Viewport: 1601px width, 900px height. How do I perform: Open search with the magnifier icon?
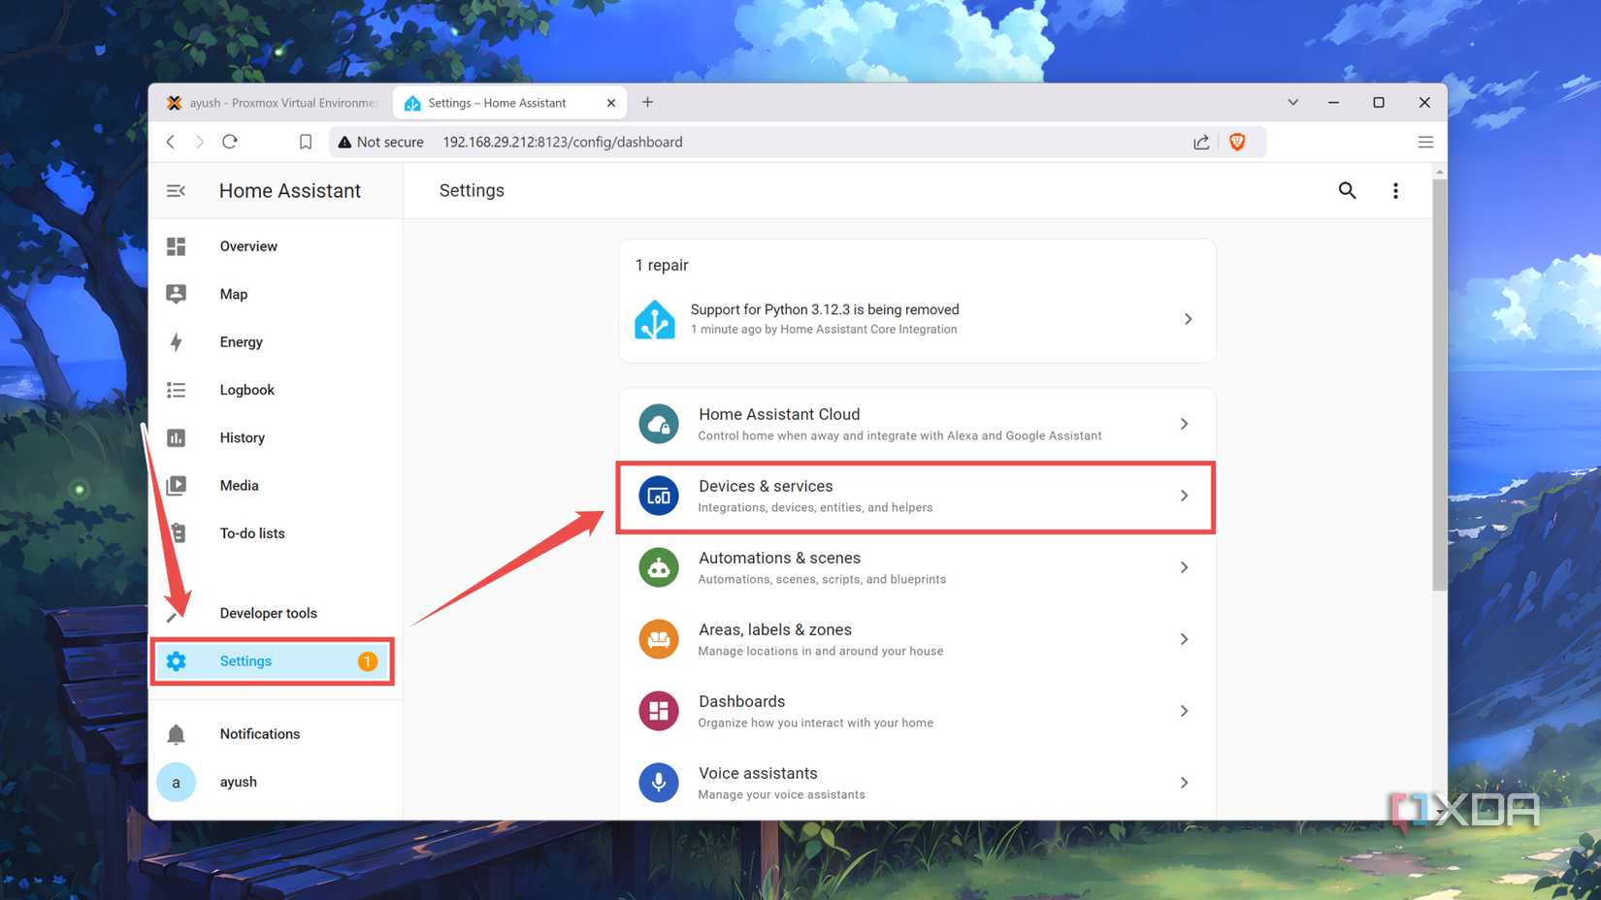[x=1347, y=191]
